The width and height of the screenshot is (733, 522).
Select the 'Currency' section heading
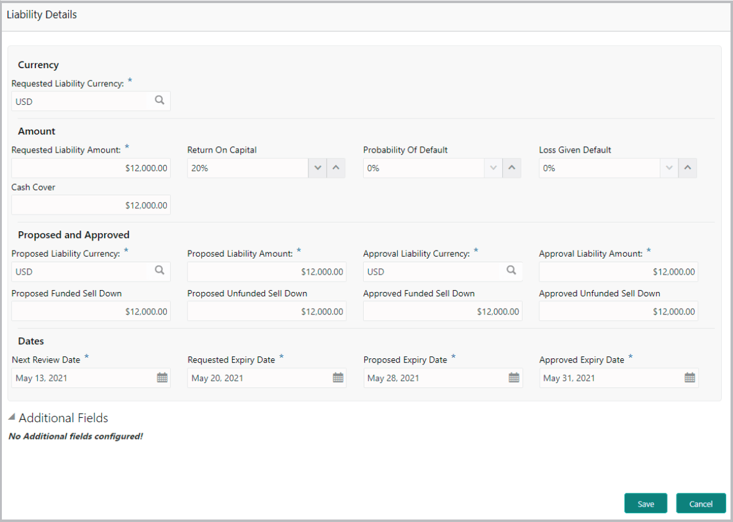38,65
